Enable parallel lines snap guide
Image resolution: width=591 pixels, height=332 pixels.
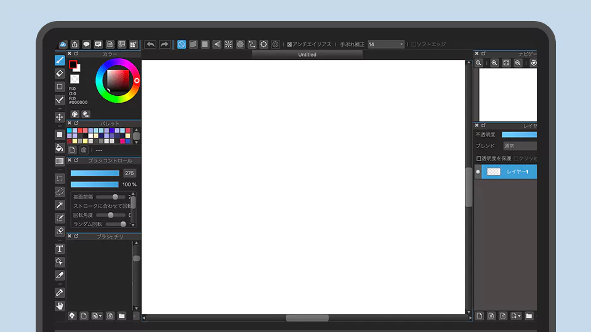tap(193, 44)
